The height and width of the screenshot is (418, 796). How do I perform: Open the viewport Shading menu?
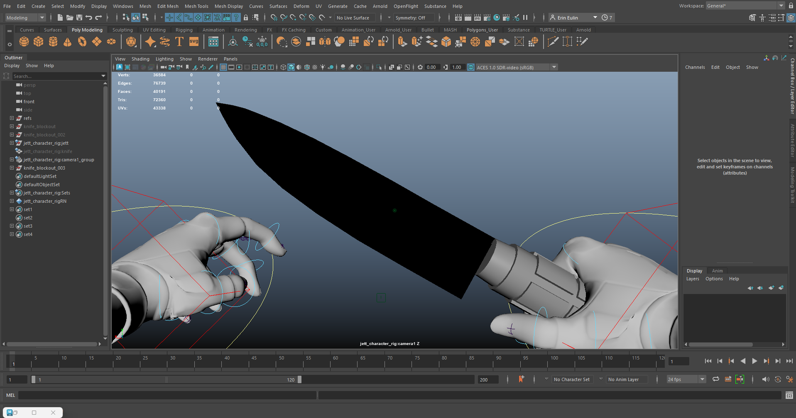point(140,59)
